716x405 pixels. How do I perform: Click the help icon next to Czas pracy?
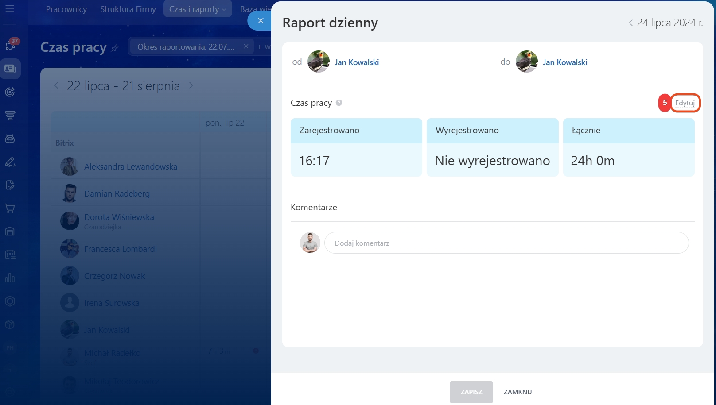pos(339,103)
